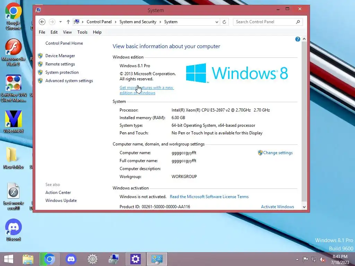Click Product ID 00261-50000-00000-AA116 text
This screenshot has width=355, height=266.
click(x=155, y=206)
